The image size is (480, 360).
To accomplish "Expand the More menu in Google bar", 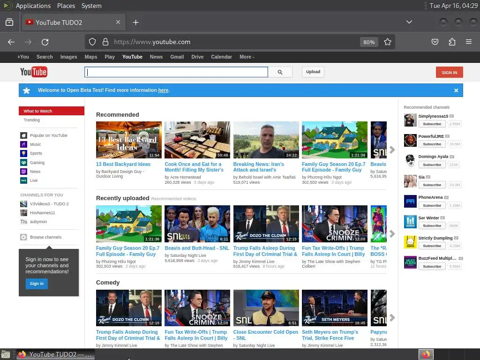I will click(x=247, y=57).
